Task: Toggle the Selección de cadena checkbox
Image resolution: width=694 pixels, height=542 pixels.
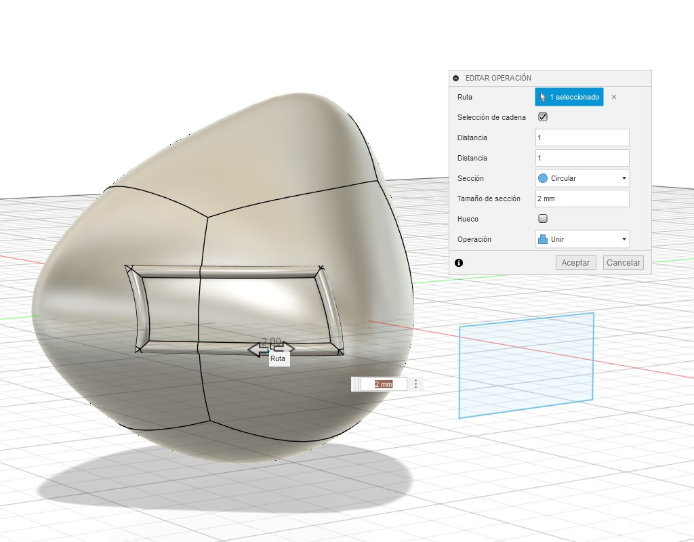Action: [543, 117]
